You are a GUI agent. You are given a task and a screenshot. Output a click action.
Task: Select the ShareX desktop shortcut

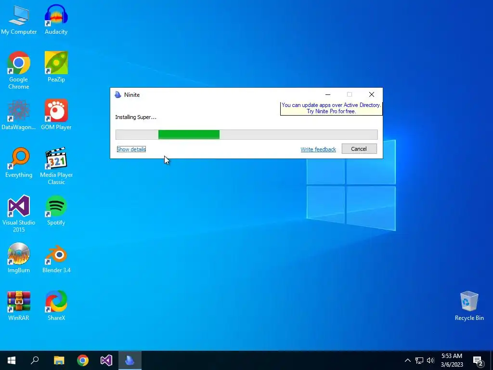(56, 305)
